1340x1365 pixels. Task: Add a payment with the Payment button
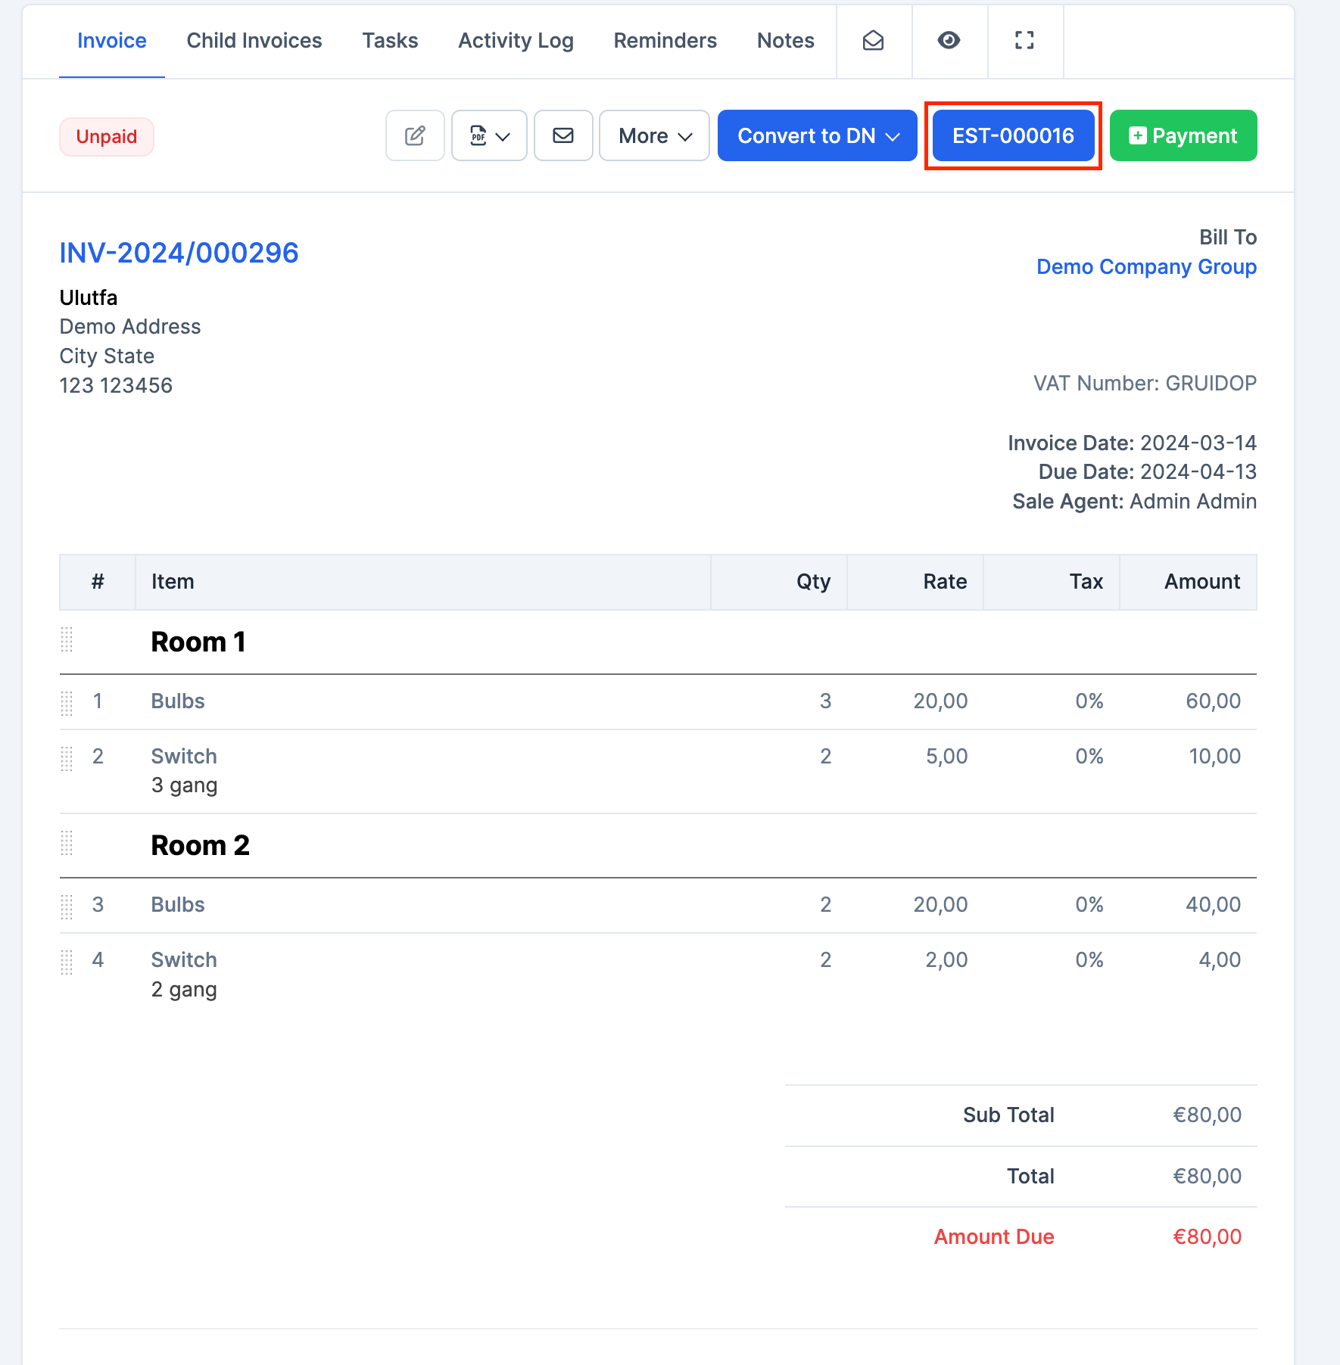[x=1183, y=136]
